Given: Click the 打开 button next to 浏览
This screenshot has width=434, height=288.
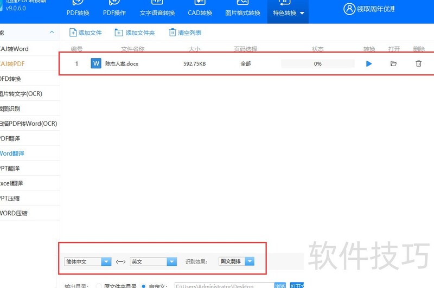Looking at the screenshot, I should tap(297, 285).
